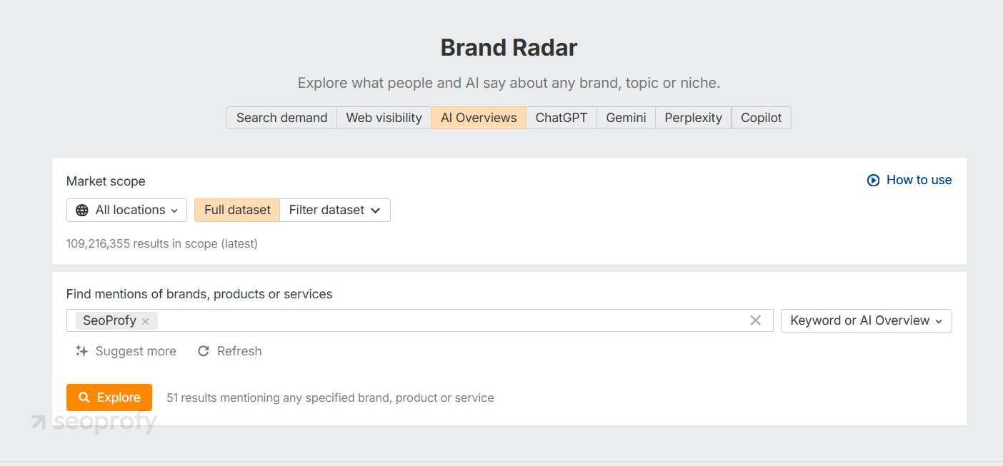1003x466 pixels.
Task: Remove the SeoProfy tag with its x icon
Action: pyautogui.click(x=145, y=321)
